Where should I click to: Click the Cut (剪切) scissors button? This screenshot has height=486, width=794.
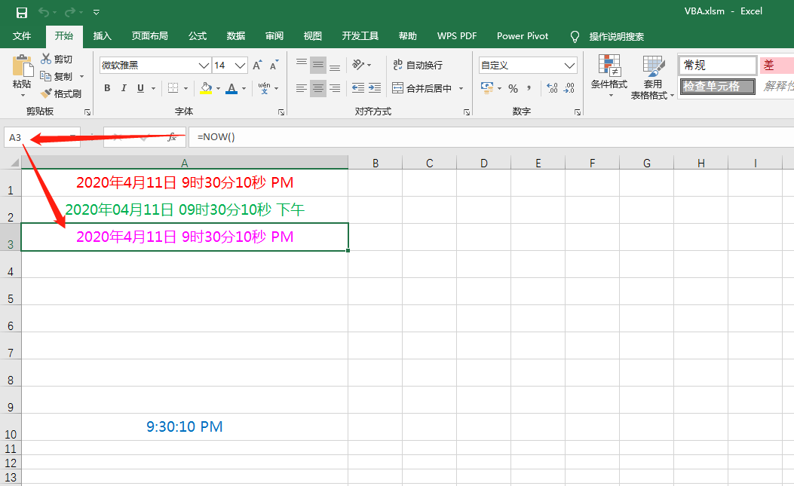pos(57,60)
